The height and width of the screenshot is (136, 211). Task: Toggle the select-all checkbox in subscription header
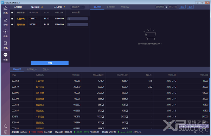click(12, 13)
